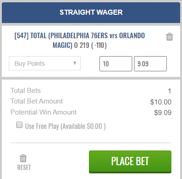Click the Total Bets count value 1

point(170,91)
